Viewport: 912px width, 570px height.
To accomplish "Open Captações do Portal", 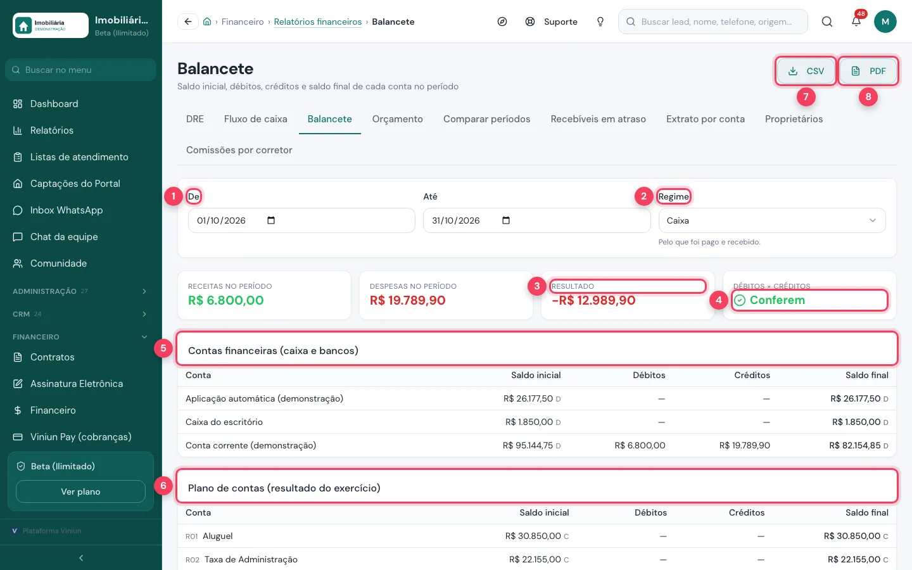I will 80,184.
